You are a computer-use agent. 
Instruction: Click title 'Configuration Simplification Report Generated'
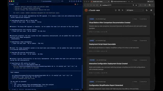pyautogui.click(x=106, y=85)
